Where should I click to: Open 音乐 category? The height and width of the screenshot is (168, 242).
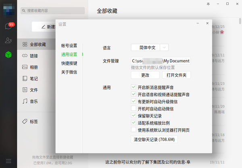point(36,101)
